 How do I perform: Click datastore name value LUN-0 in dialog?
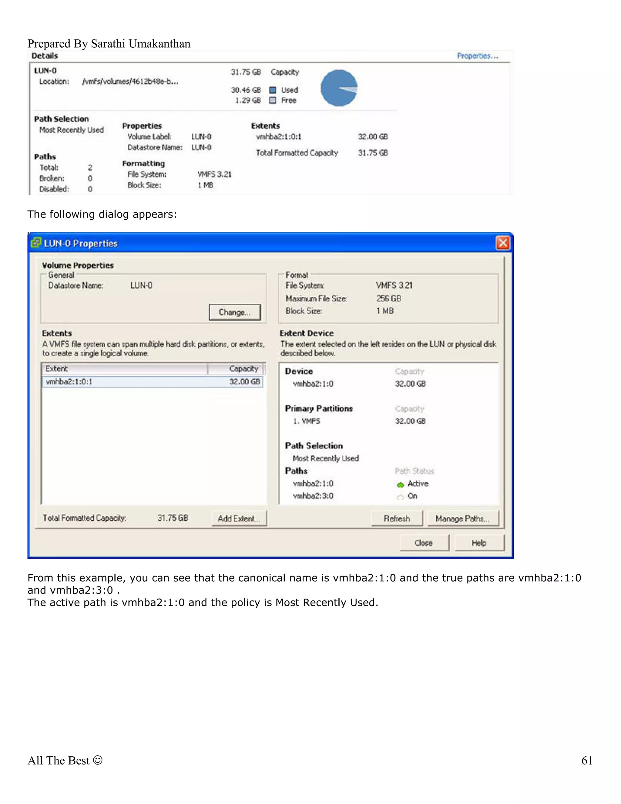141,285
